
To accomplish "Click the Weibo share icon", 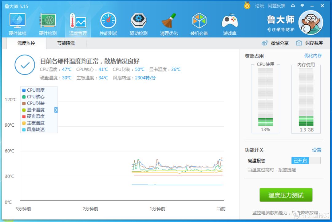I will [265, 43].
